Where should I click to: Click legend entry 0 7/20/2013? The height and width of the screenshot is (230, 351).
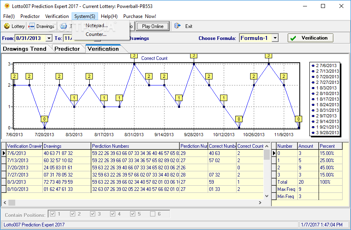pyautogui.click(x=325, y=77)
